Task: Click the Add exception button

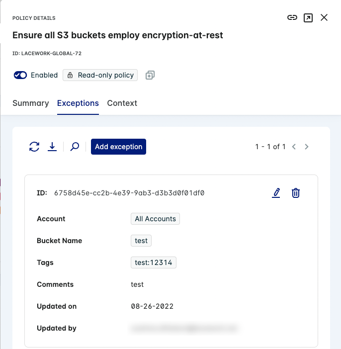Action: point(118,147)
